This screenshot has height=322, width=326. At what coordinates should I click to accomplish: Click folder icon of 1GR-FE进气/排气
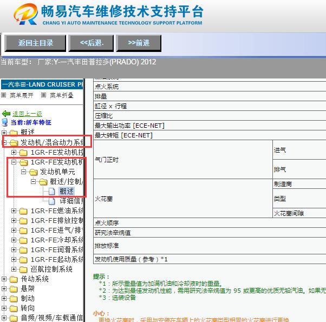(x=23, y=231)
